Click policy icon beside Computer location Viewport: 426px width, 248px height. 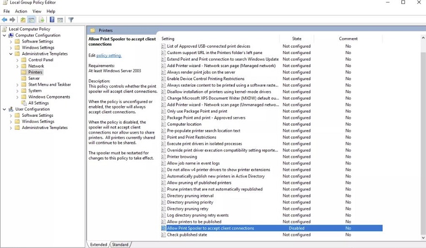pyautogui.click(x=163, y=124)
